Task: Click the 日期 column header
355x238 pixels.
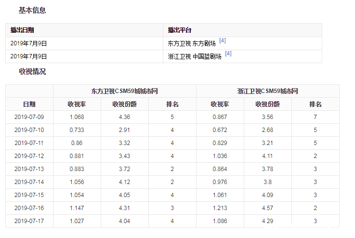Action: [x=29, y=104]
